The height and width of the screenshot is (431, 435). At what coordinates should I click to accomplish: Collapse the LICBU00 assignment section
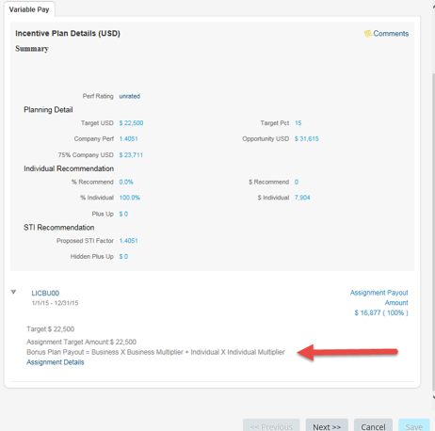13,292
